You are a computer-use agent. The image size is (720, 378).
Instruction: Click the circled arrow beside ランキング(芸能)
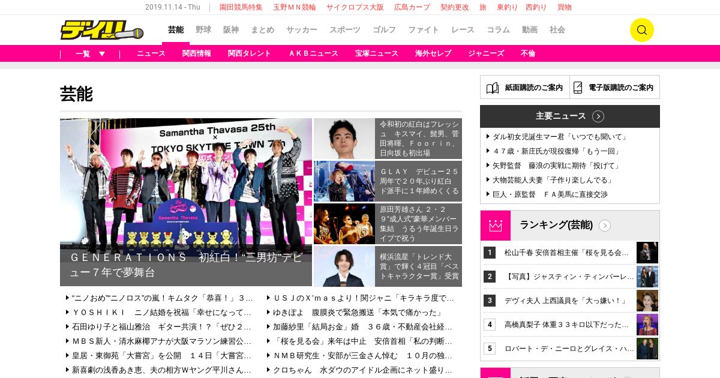click(605, 226)
